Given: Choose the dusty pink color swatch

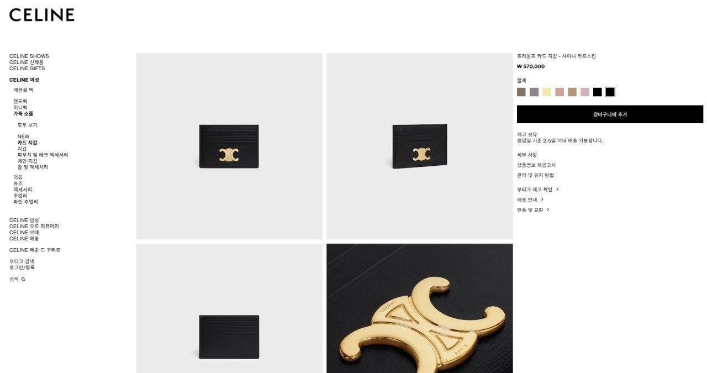Looking at the screenshot, I should point(560,92).
